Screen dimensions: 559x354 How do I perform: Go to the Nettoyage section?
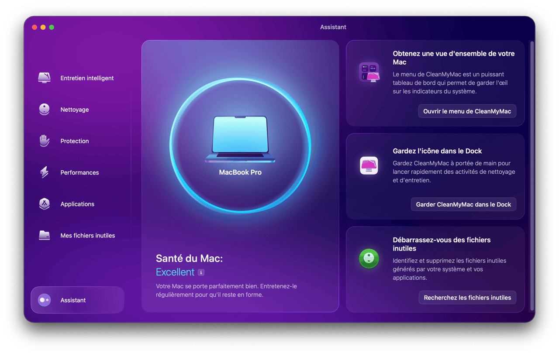tap(78, 110)
